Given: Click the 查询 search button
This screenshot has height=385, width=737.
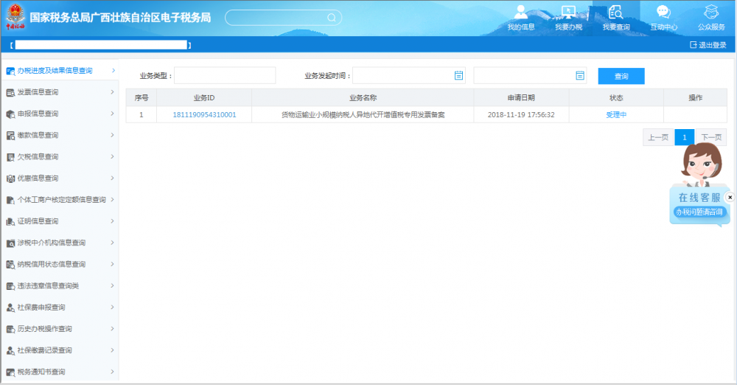Looking at the screenshot, I should pyautogui.click(x=621, y=76).
